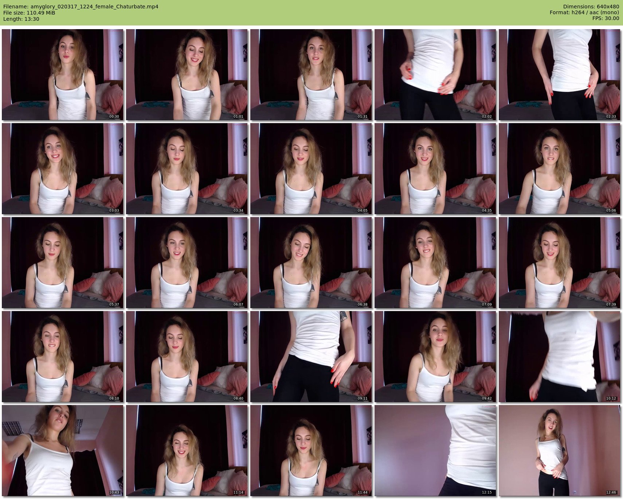Open the frame captured at 07:09

coord(435,263)
